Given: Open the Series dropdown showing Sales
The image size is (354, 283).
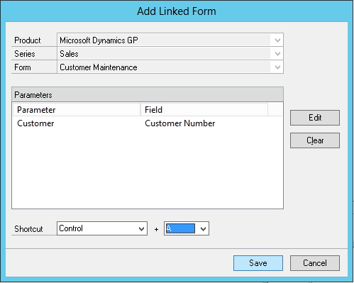Looking at the screenshot, I should click(x=277, y=54).
